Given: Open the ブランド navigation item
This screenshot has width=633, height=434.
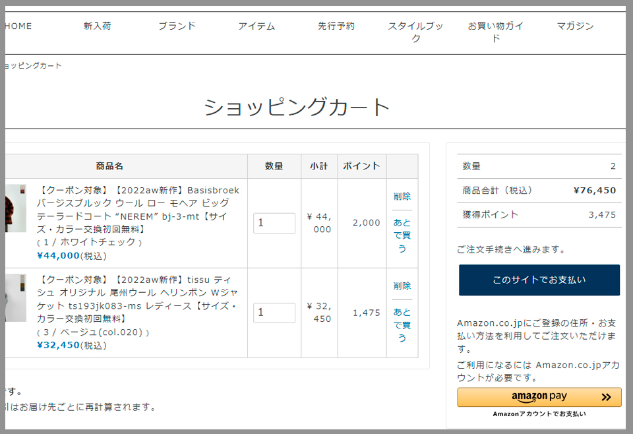Looking at the screenshot, I should [177, 26].
